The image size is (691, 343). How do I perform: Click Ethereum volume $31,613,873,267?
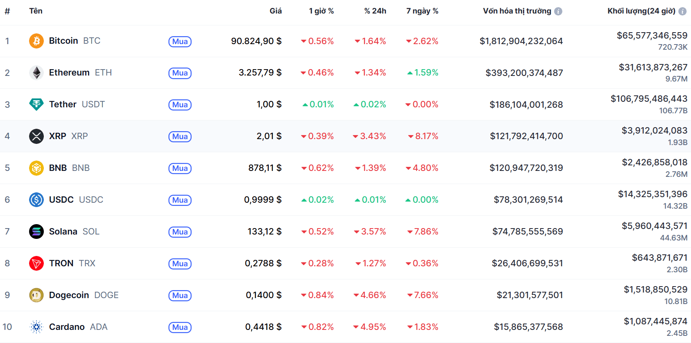coord(653,67)
